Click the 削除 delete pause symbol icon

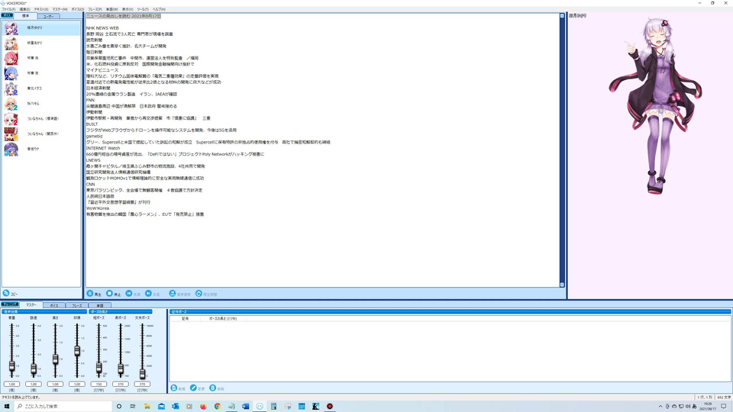point(213,388)
